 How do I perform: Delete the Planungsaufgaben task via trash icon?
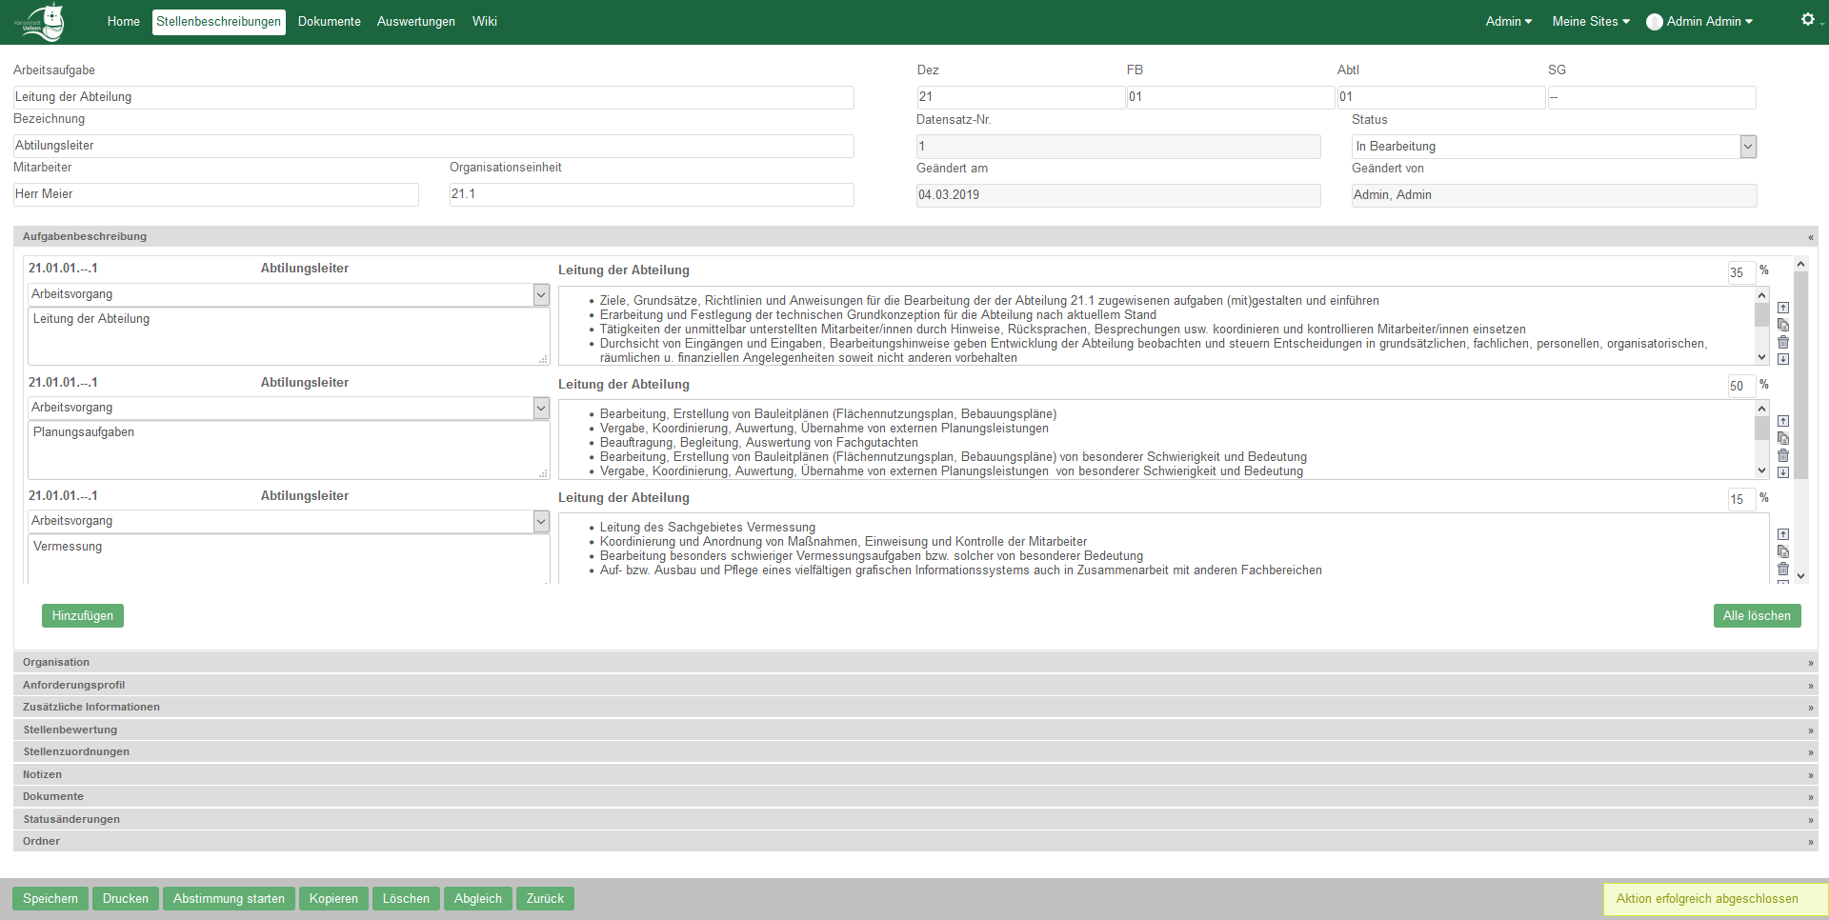pos(1783,455)
